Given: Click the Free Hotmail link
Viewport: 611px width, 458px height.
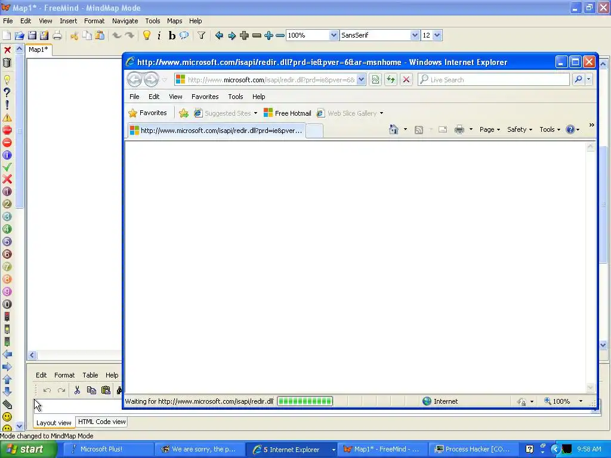Looking at the screenshot, I should (x=288, y=113).
